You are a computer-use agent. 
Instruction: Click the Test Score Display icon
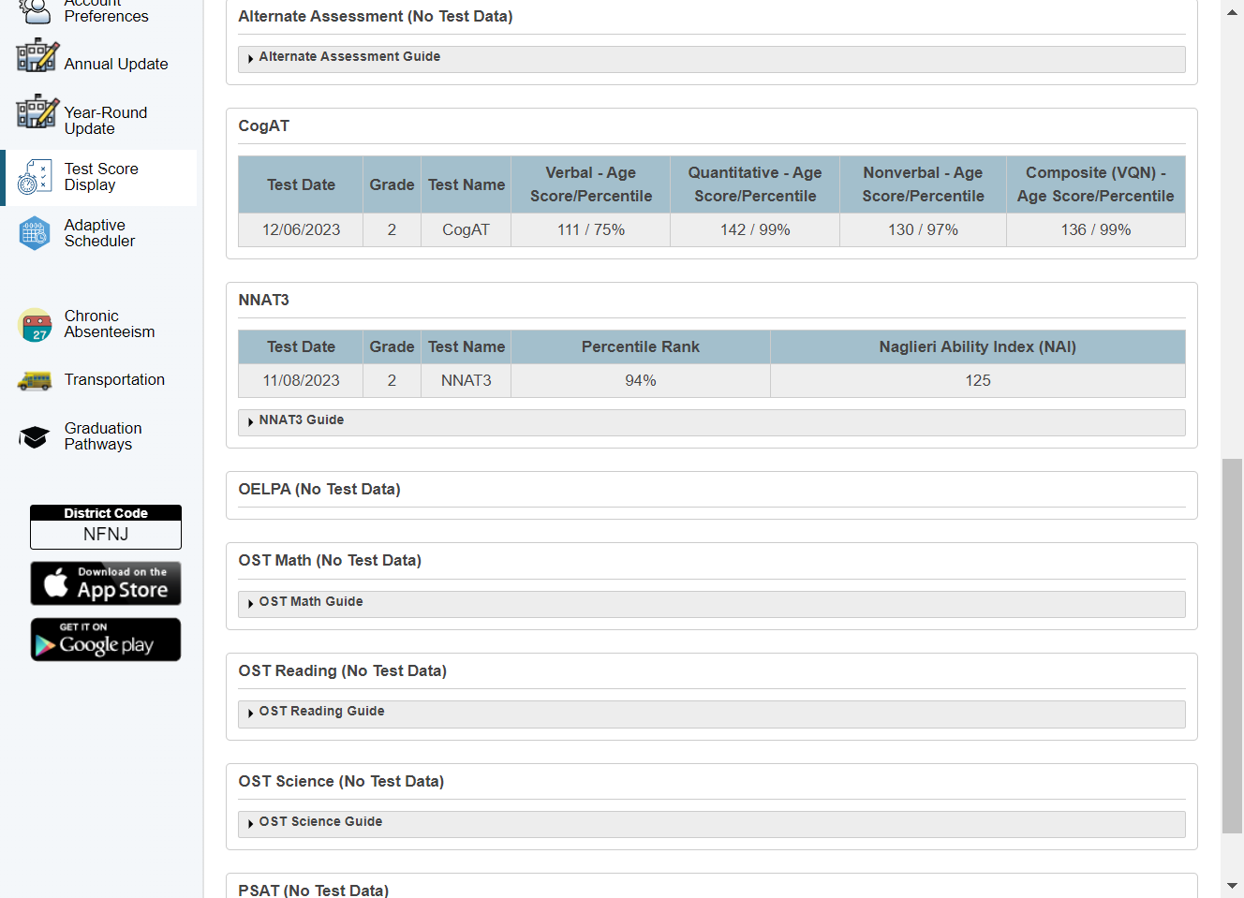point(36,177)
